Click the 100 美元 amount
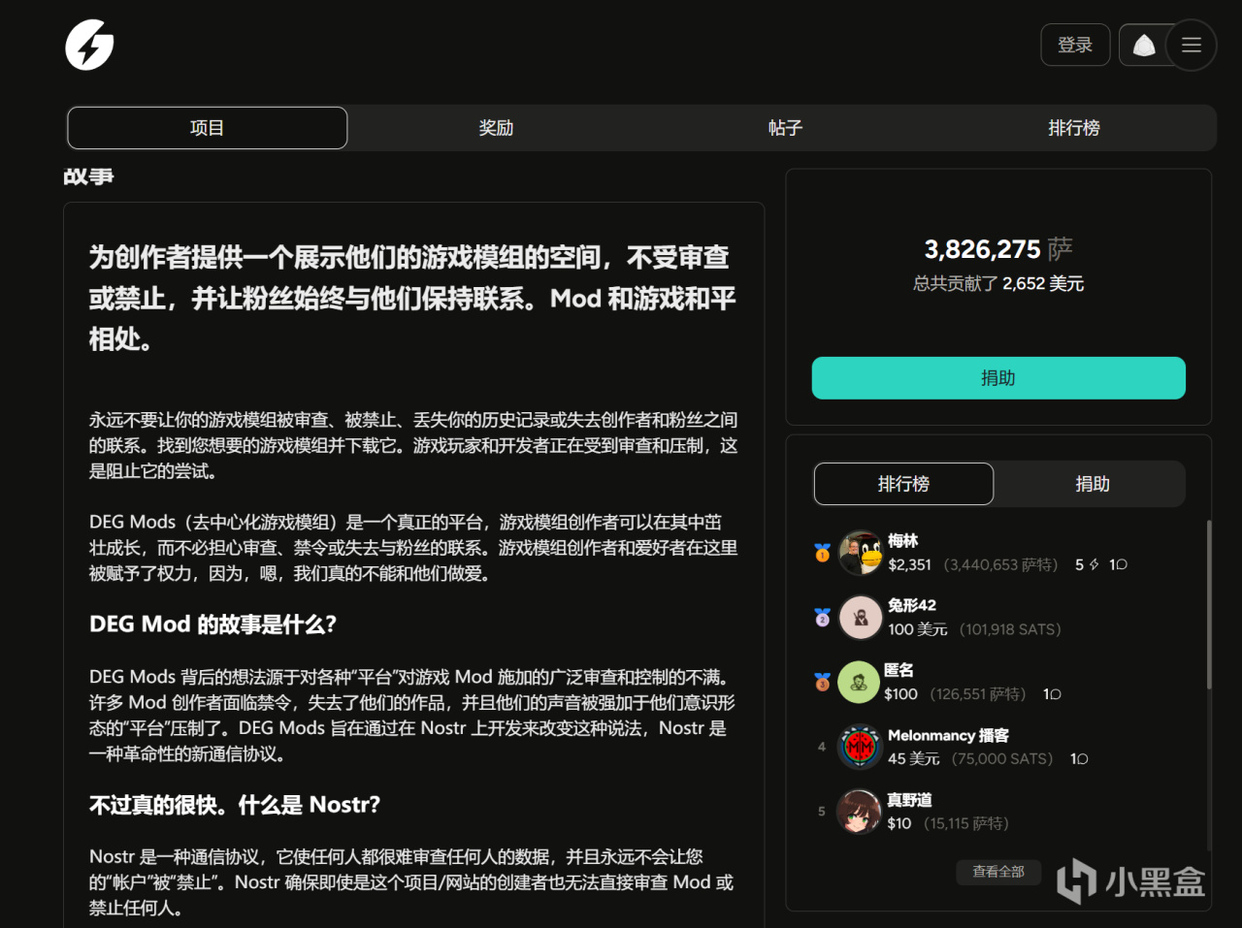The width and height of the screenshot is (1242, 928). coord(918,629)
